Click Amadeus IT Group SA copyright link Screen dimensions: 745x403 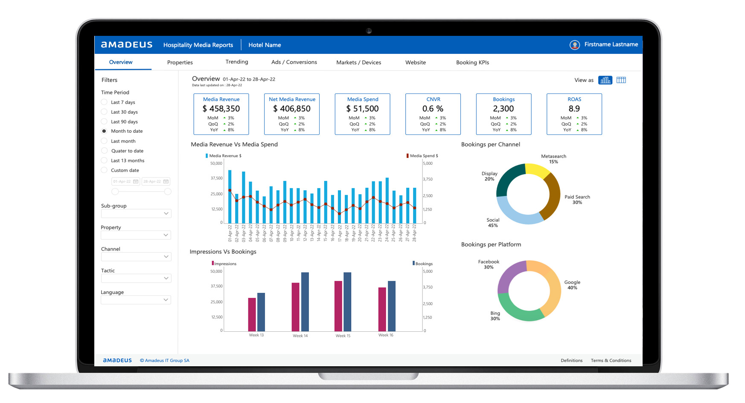[165, 360]
